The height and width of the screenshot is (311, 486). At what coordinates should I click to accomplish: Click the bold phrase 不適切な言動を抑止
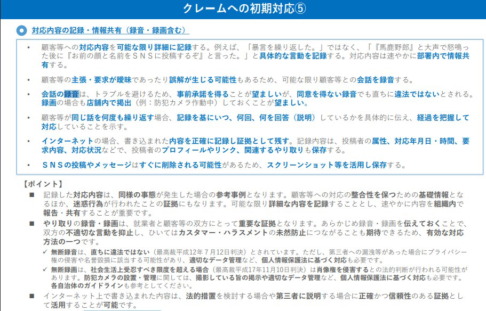pos(99,232)
